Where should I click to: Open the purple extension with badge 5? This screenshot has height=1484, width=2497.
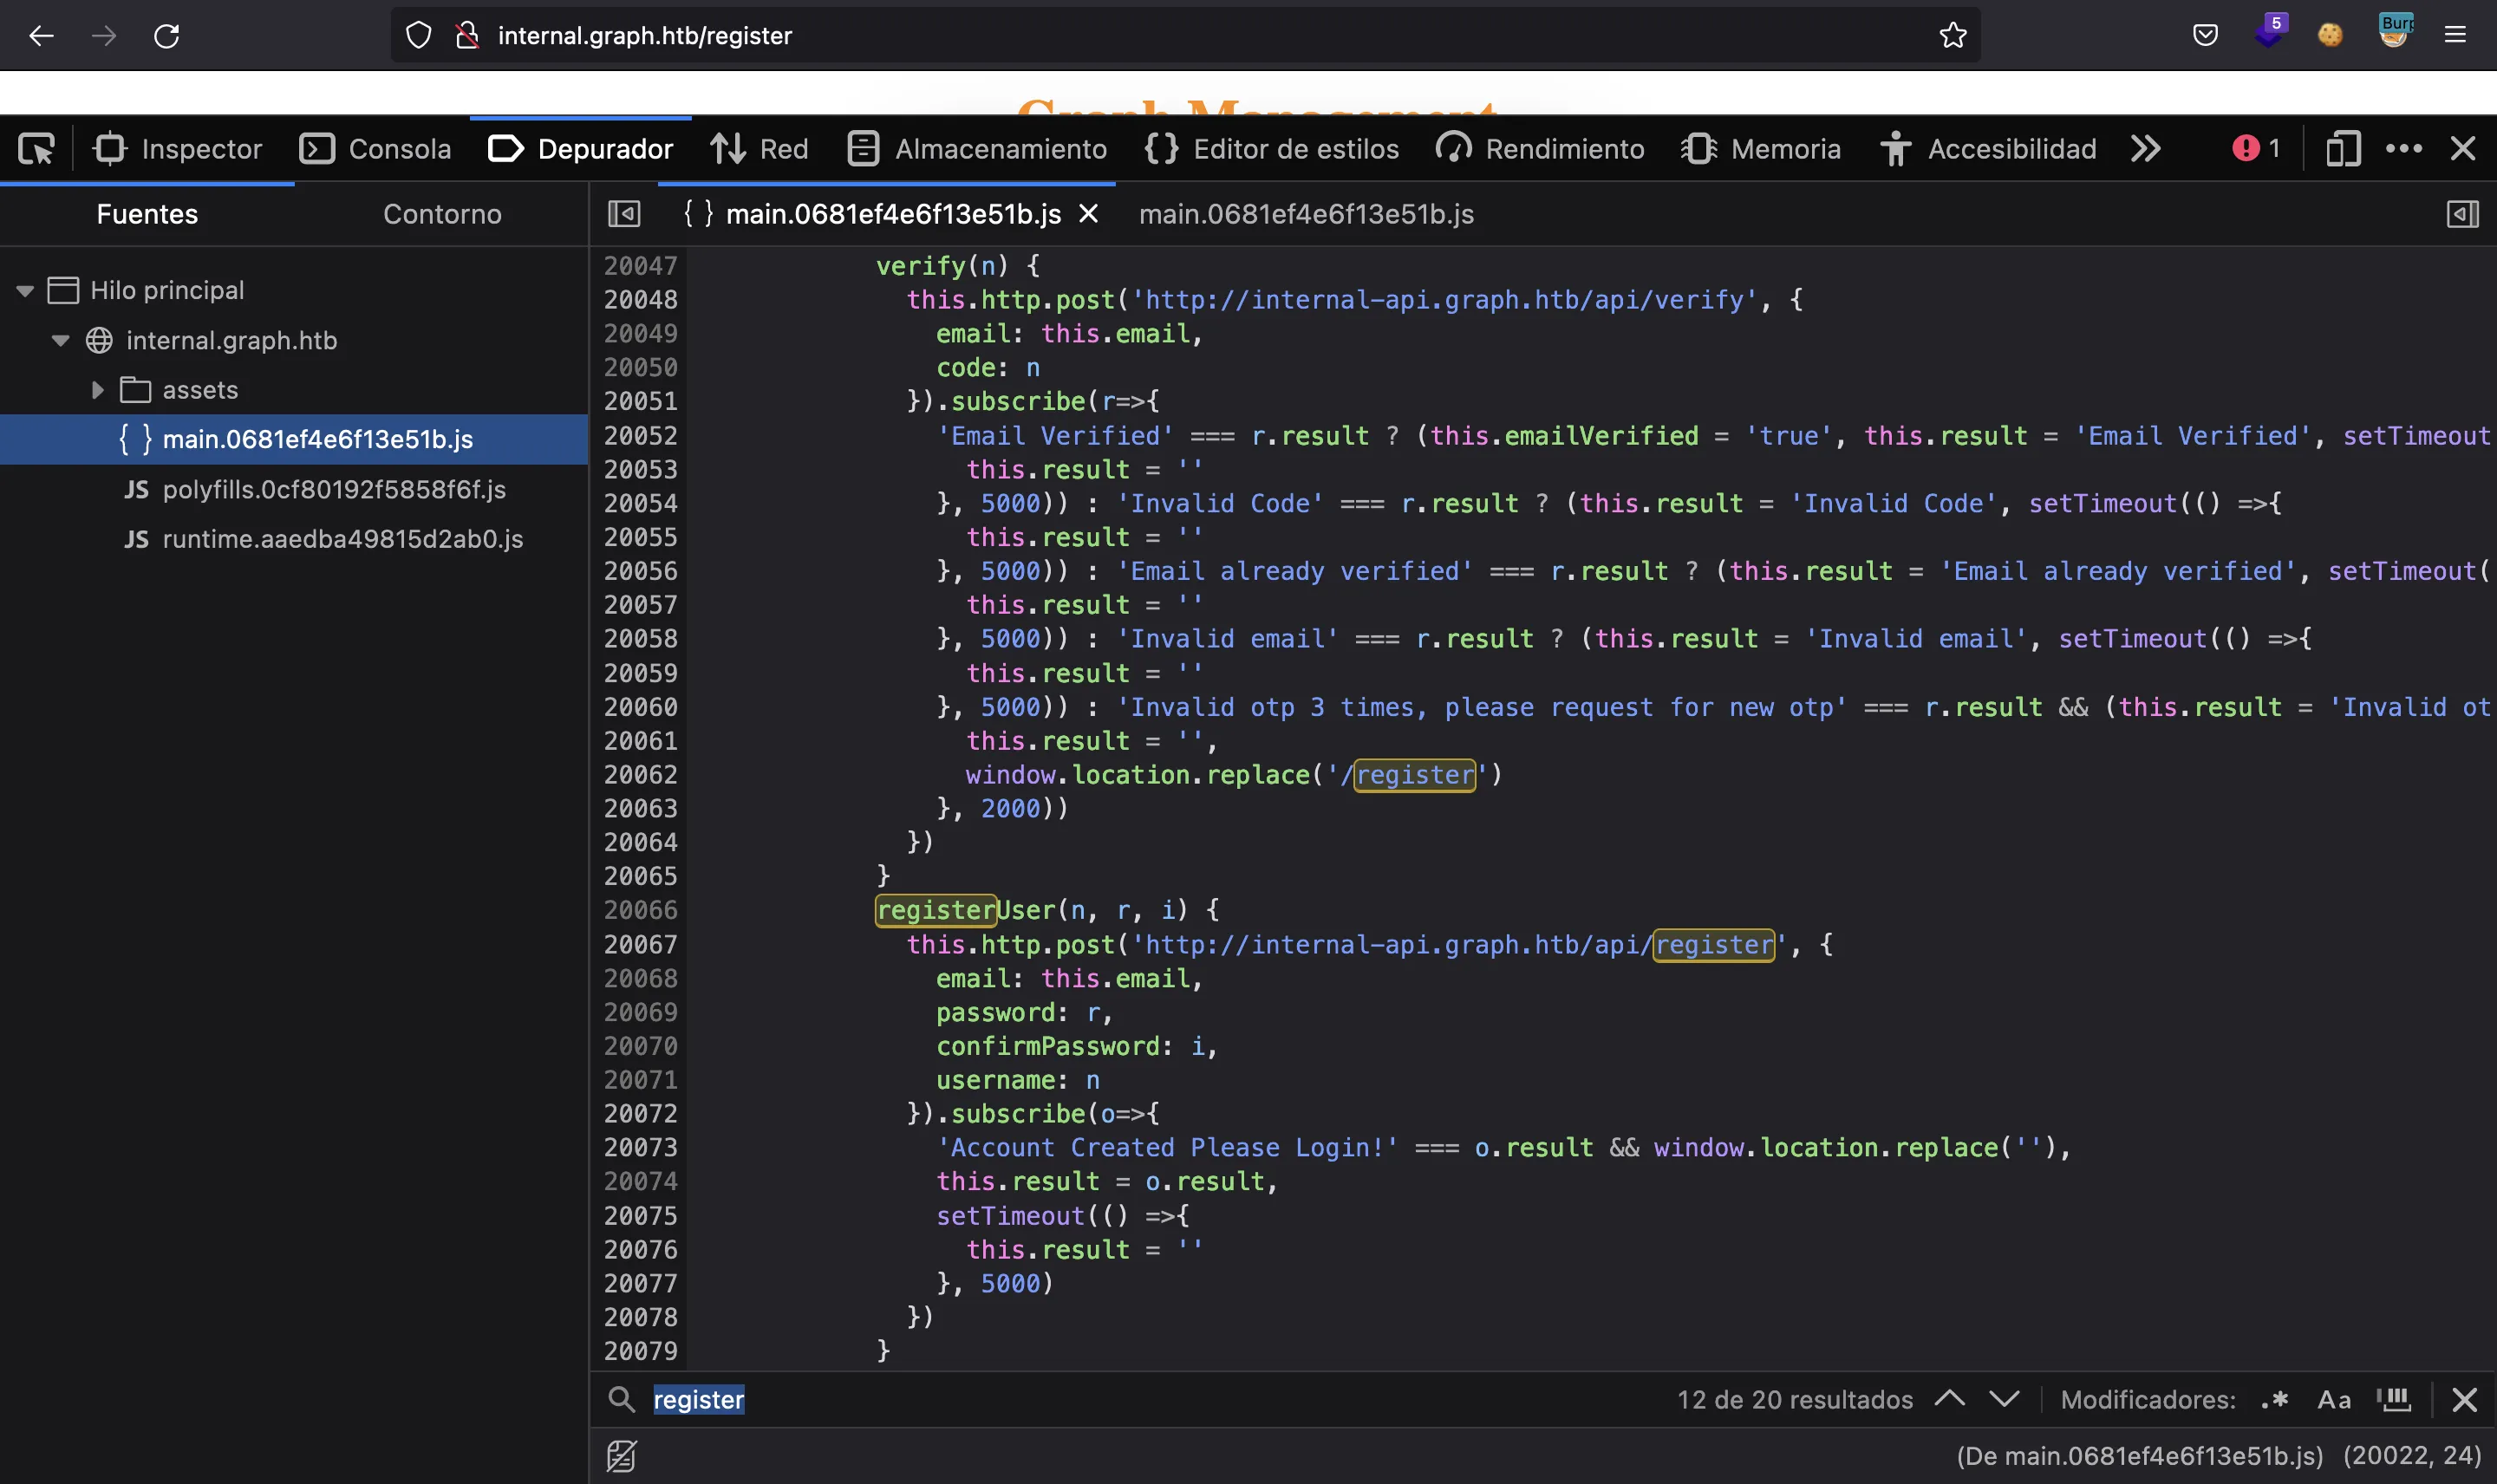(x=2269, y=32)
